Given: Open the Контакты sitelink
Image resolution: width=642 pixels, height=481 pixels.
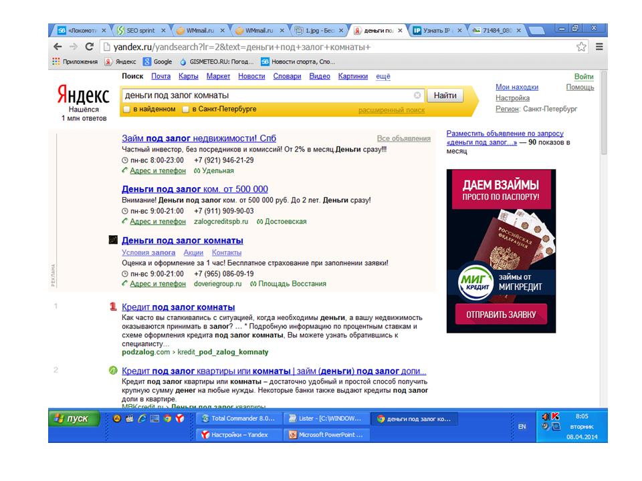Looking at the screenshot, I should tap(227, 253).
